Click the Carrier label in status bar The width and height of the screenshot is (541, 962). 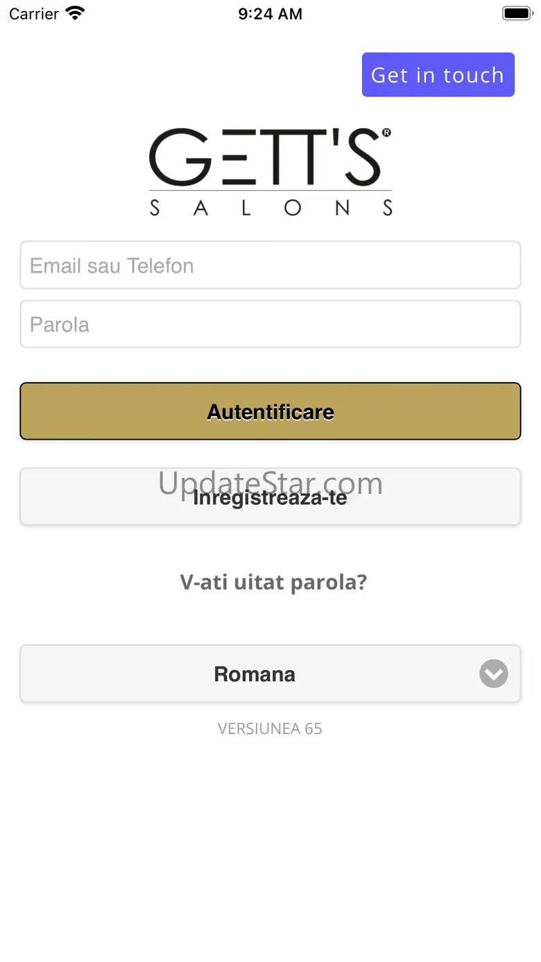coord(34,14)
